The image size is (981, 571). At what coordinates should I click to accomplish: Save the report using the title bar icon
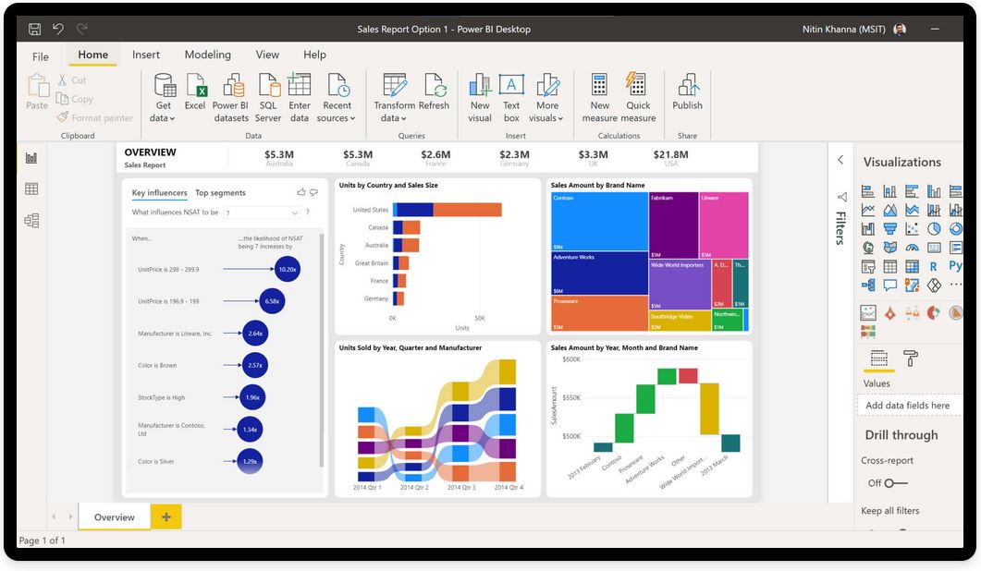34,29
